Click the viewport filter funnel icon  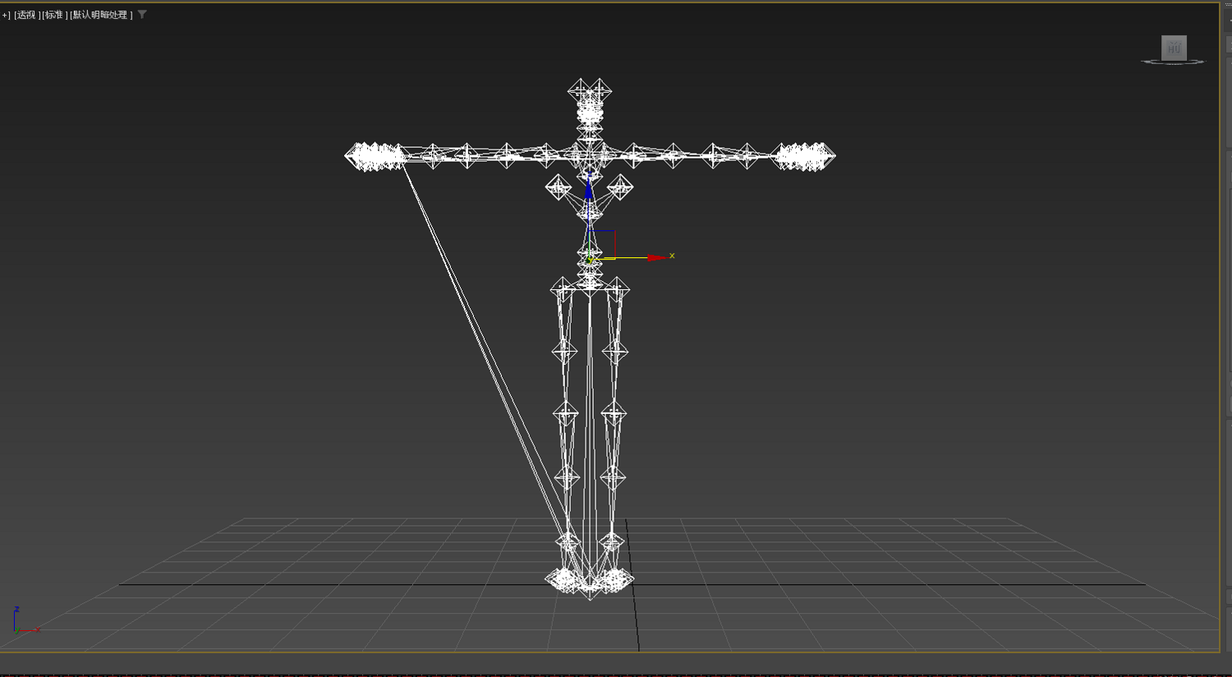[x=142, y=14]
